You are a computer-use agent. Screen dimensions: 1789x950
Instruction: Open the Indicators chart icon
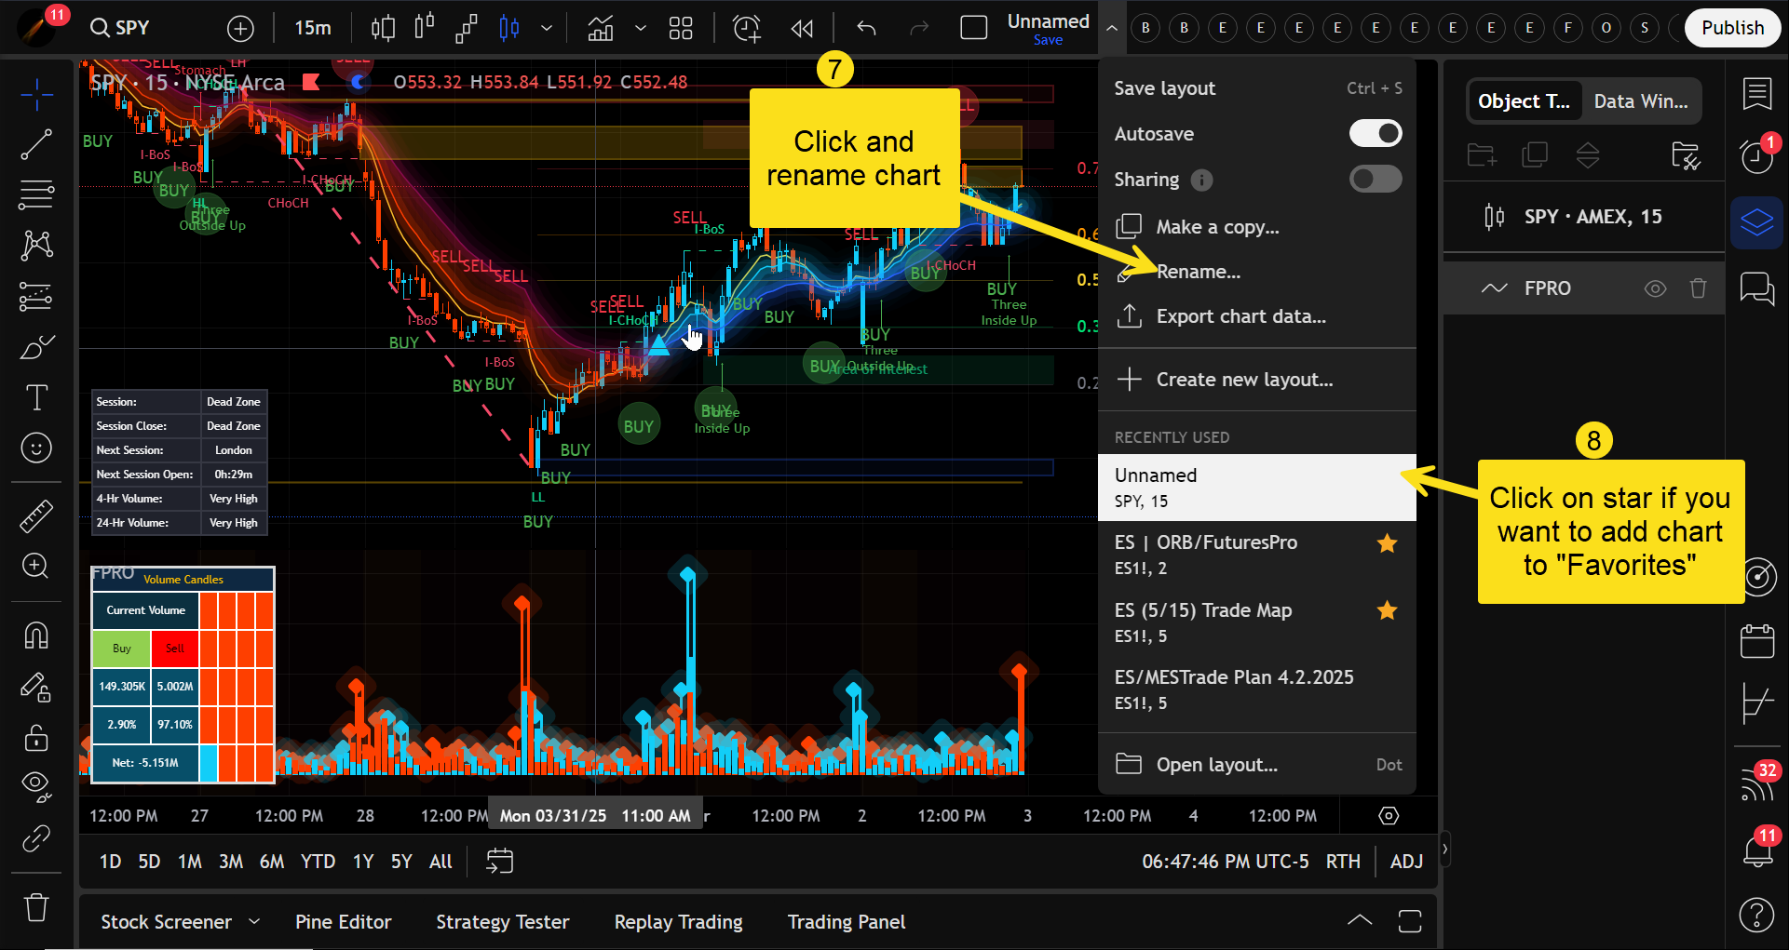601,29
